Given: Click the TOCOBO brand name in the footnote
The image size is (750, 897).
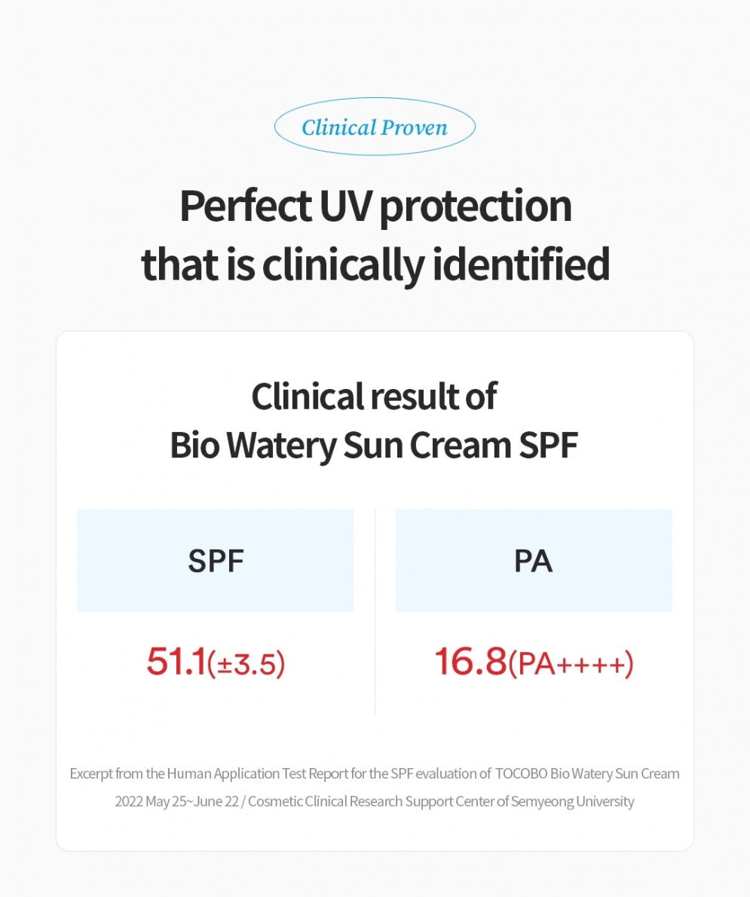Looking at the screenshot, I should coord(521,773).
